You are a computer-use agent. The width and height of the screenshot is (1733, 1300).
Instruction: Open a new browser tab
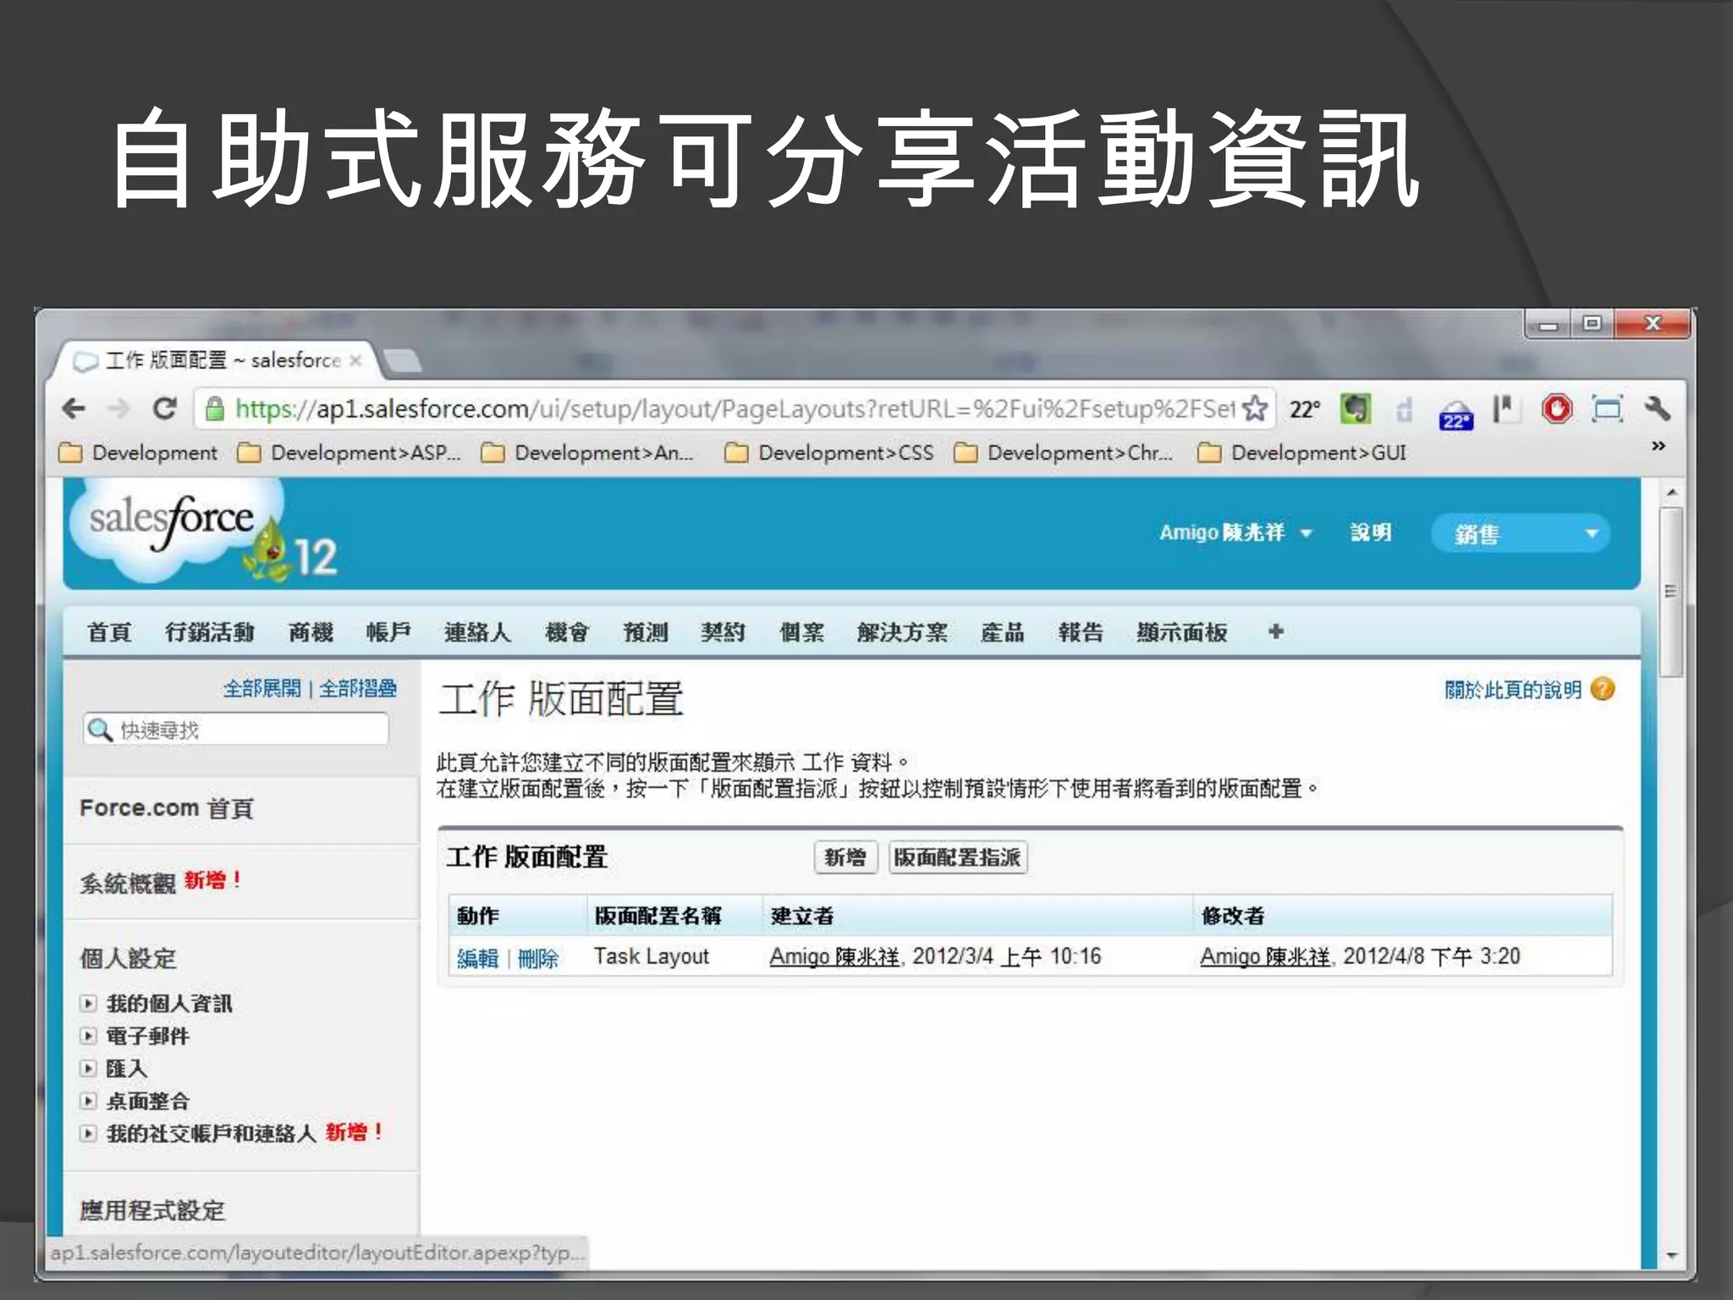(403, 361)
